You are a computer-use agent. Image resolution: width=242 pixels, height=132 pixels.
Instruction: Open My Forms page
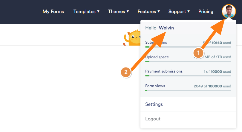(53, 12)
